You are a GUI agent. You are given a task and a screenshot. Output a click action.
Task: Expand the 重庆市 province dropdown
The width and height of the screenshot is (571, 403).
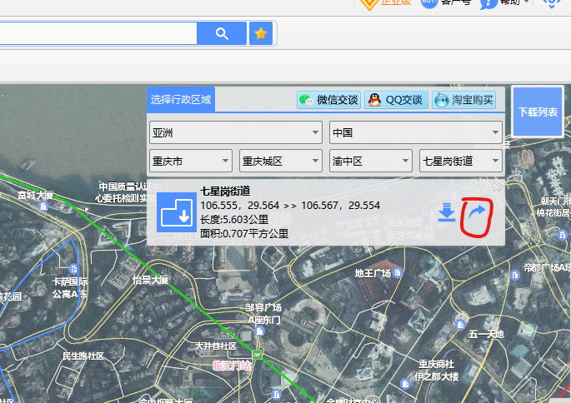(x=191, y=161)
